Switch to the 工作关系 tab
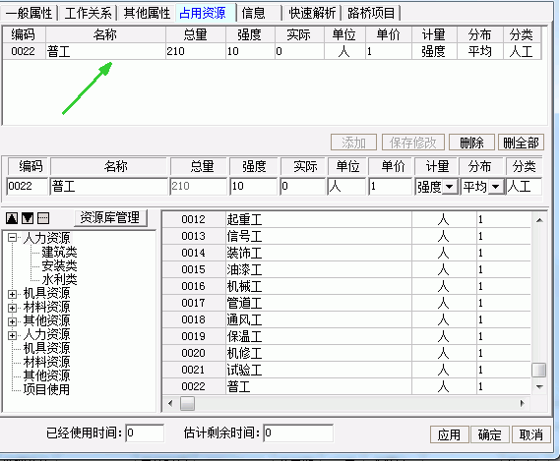Screen dimensions: 560x461 click(x=89, y=14)
